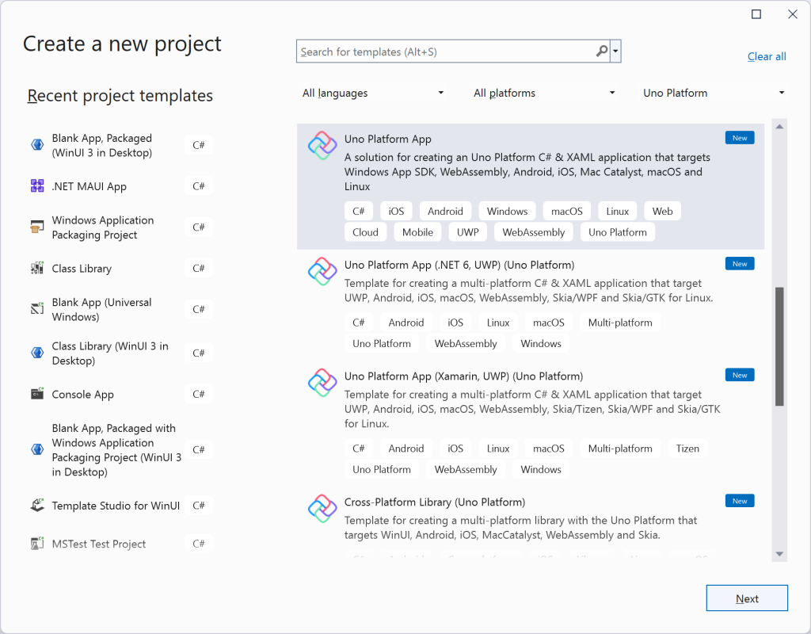811x634 pixels.
Task: Open the Uno Platform project type dropdown
Action: tap(713, 93)
